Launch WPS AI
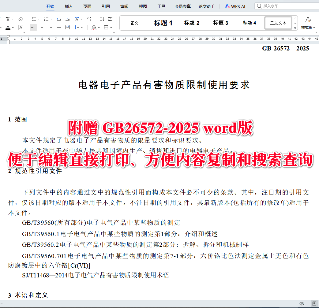The width and height of the screenshot is (319, 308). (x=235, y=6)
